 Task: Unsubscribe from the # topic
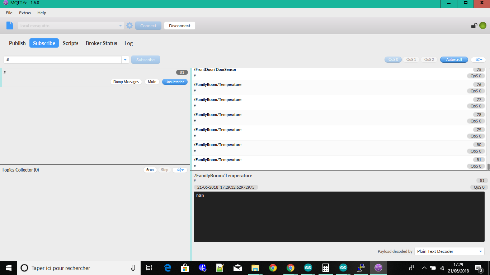[x=175, y=82]
